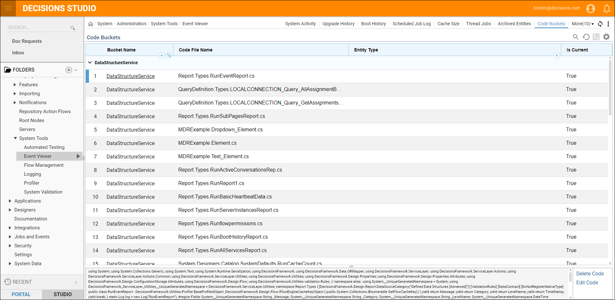Switch to the Scheduled Job Log tab
615x300 pixels.
coord(411,24)
